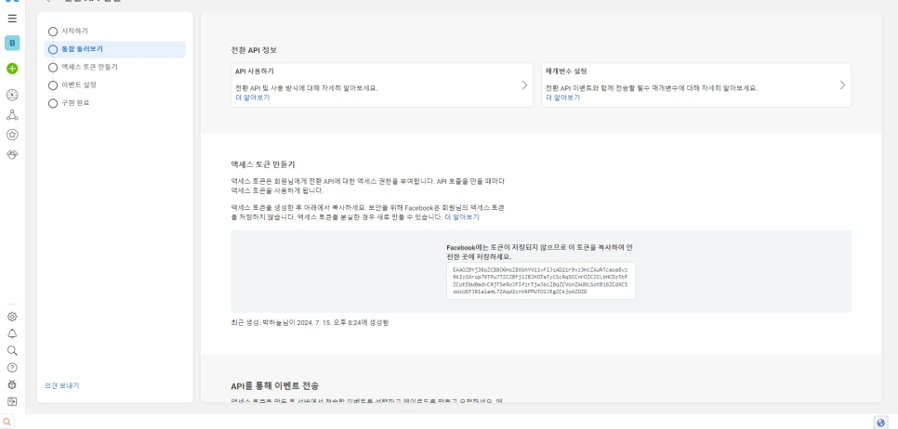Image resolution: width=898 pixels, height=429 pixels.
Task: Click 더 알아보기 in access token description
Action: pyautogui.click(x=462, y=217)
